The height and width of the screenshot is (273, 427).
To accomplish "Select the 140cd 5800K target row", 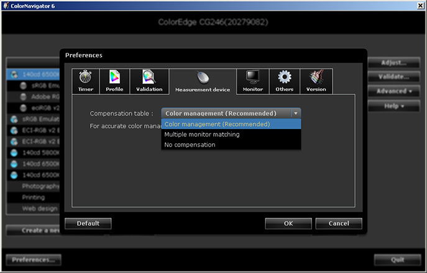I will point(33,153).
